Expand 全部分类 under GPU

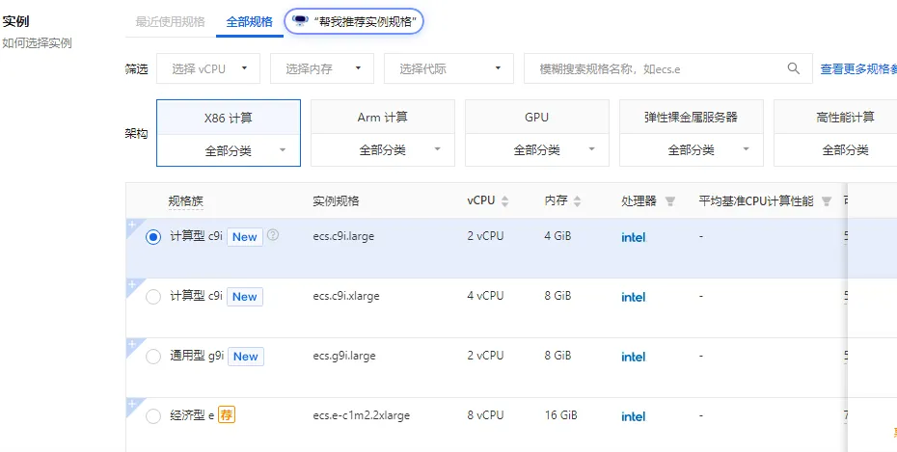(537, 151)
